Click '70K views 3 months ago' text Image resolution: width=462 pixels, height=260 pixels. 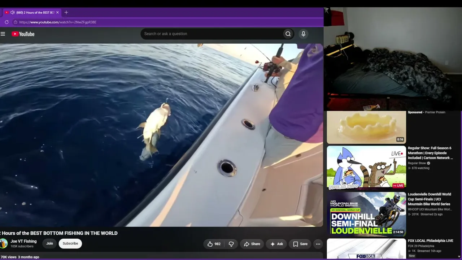pyautogui.click(x=20, y=257)
